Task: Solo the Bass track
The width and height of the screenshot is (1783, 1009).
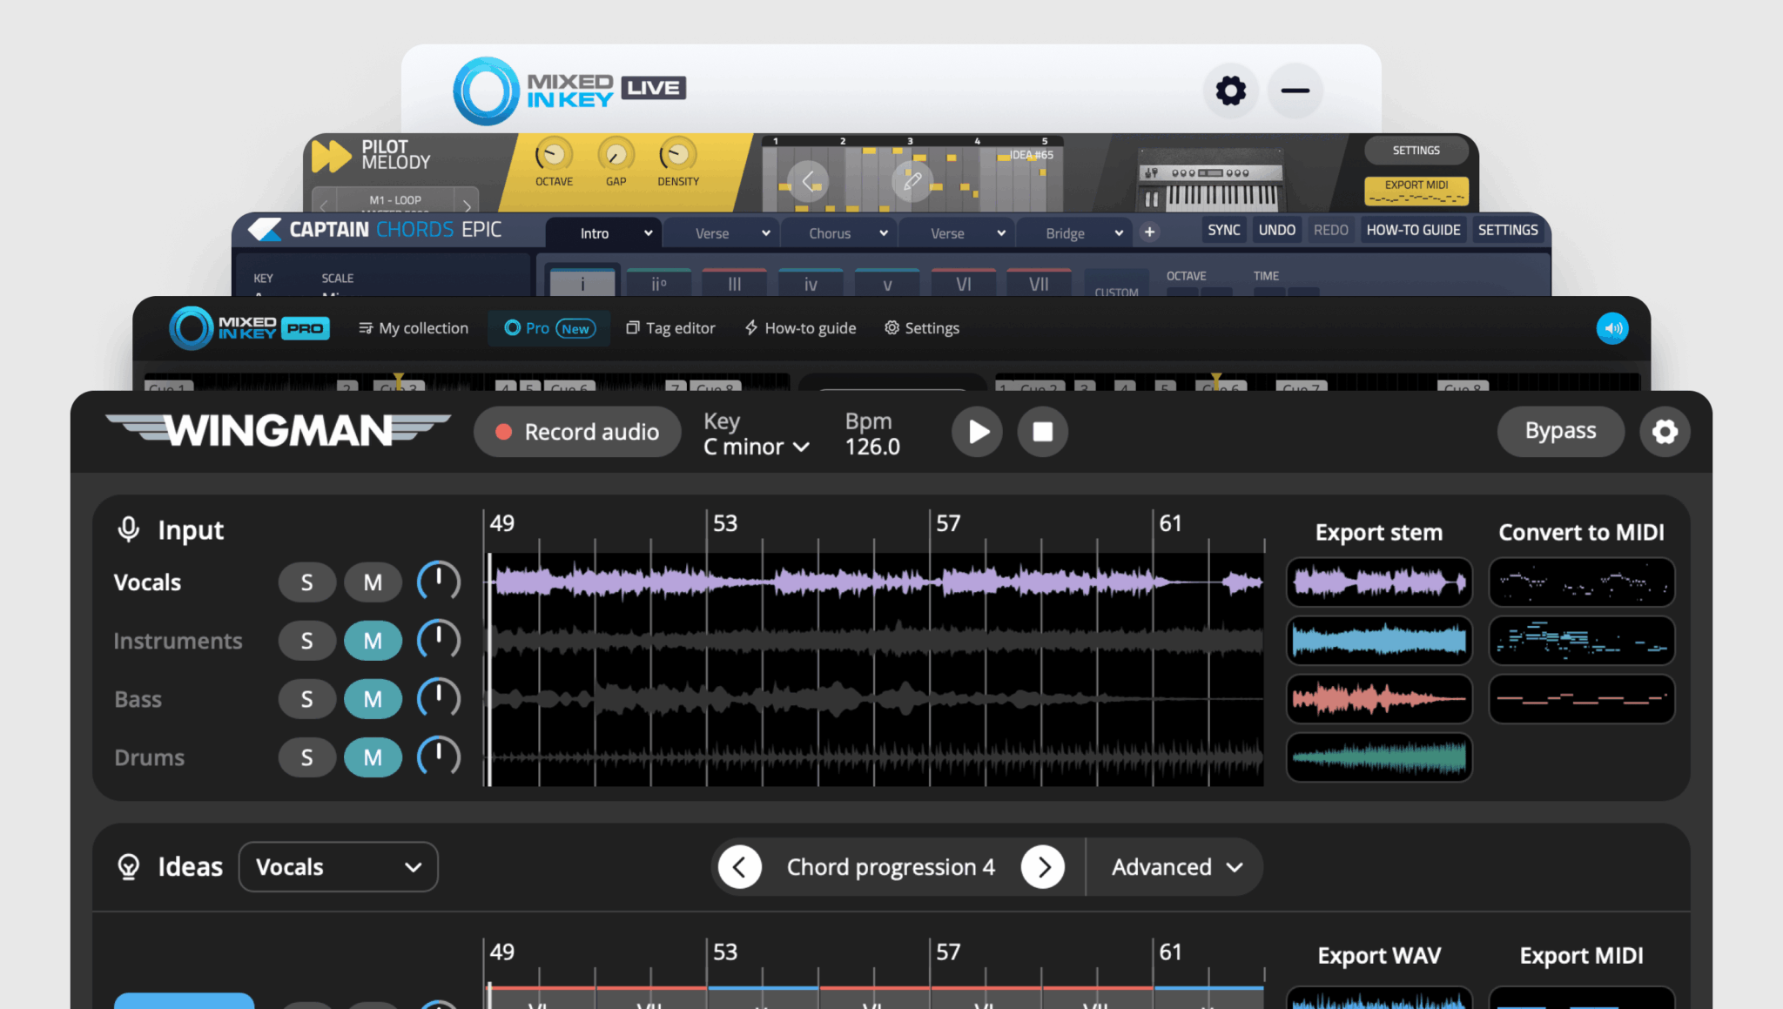Action: 306,699
